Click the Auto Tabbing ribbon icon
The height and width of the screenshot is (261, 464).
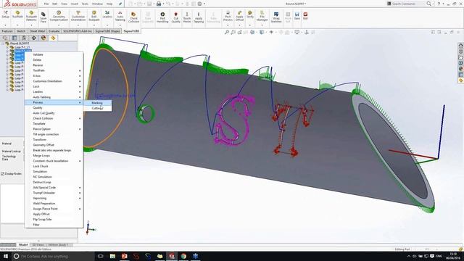click(120, 16)
